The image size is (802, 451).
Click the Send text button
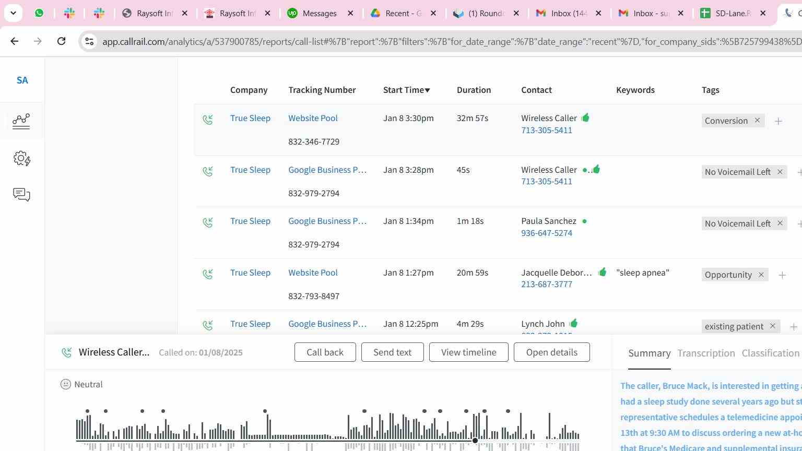392,352
